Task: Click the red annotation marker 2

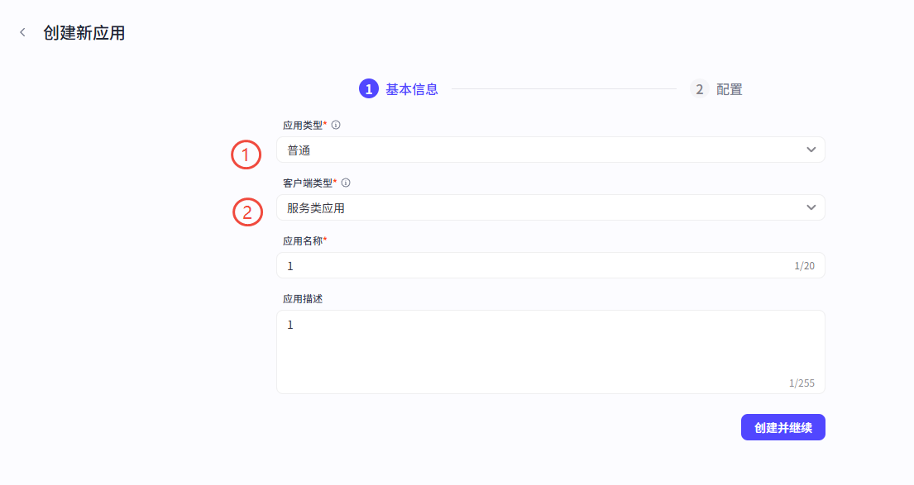Action: pyautogui.click(x=247, y=212)
